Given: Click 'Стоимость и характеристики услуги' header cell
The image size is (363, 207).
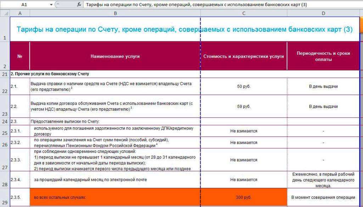Looking at the screenshot, I should pos(244,56).
